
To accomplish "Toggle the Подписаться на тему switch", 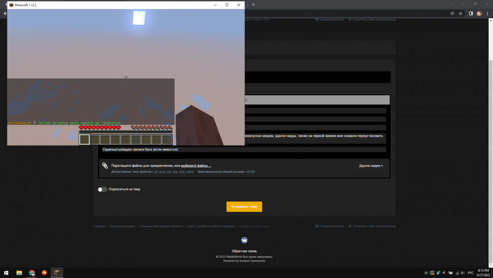I will coord(102,189).
